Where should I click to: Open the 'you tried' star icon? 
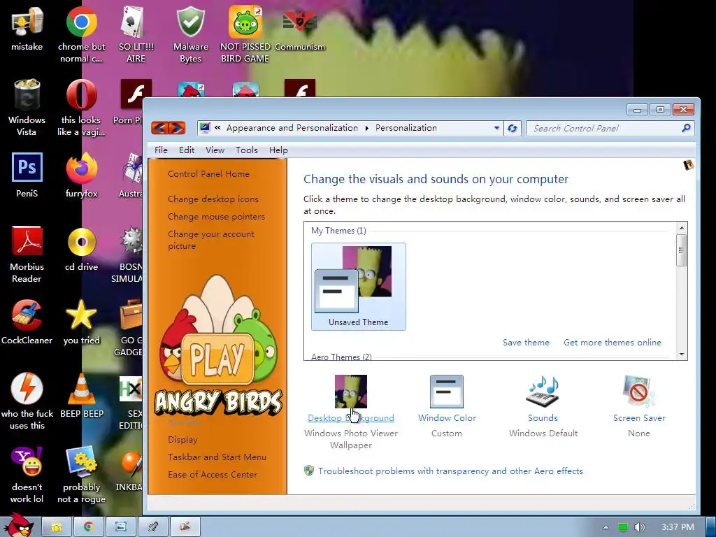point(81,315)
